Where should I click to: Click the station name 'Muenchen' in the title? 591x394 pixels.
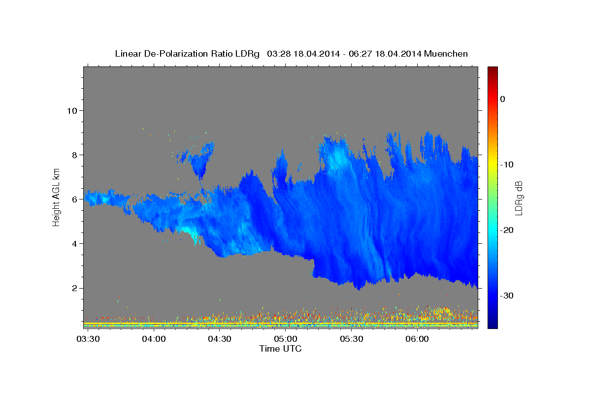click(446, 54)
